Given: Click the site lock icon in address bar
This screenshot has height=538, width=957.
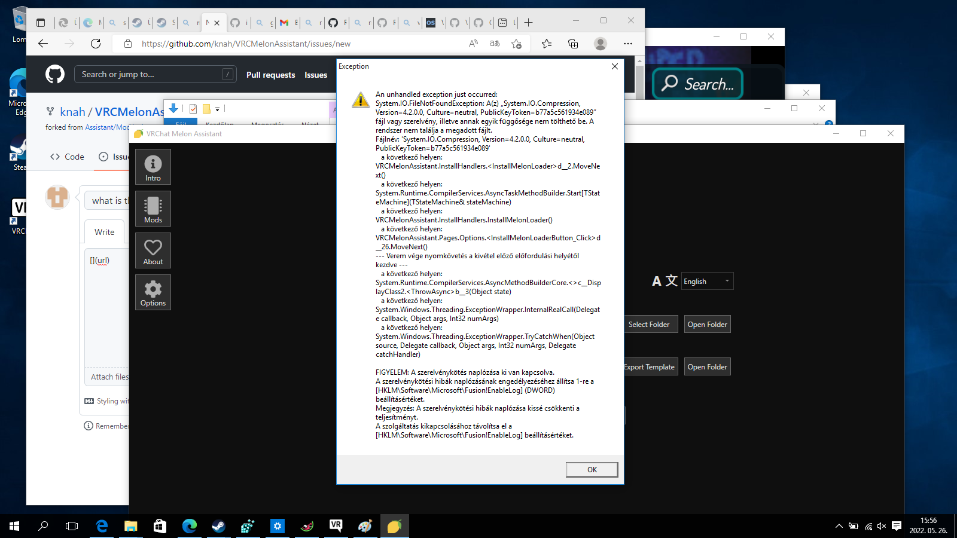Looking at the screenshot, I should click(x=127, y=44).
